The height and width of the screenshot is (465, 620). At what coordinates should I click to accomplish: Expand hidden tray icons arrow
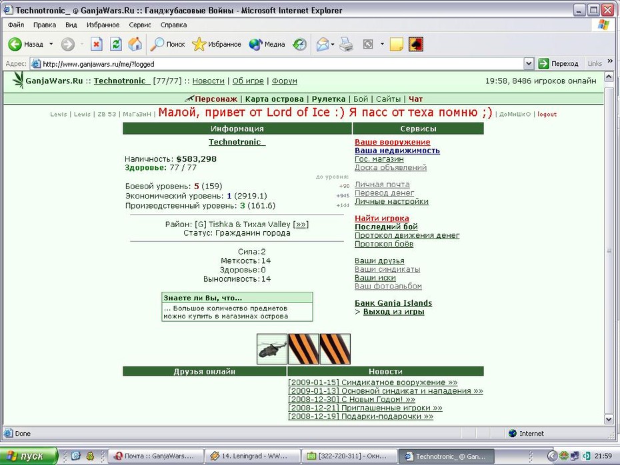point(551,456)
